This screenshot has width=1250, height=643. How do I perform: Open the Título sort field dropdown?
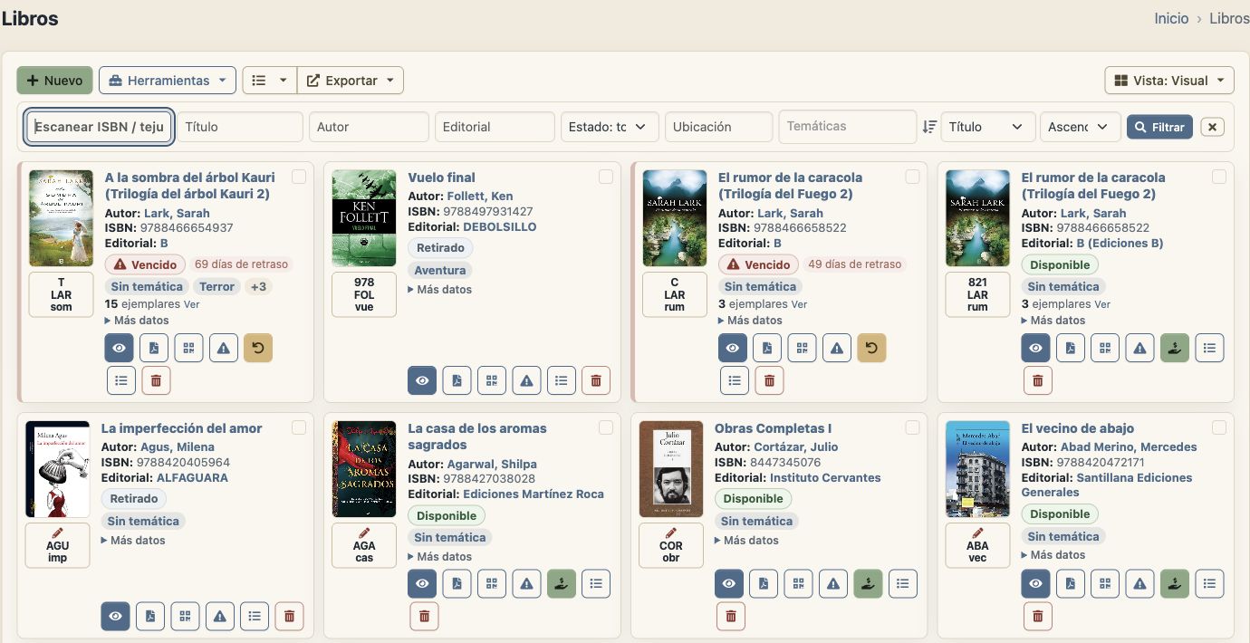(988, 127)
